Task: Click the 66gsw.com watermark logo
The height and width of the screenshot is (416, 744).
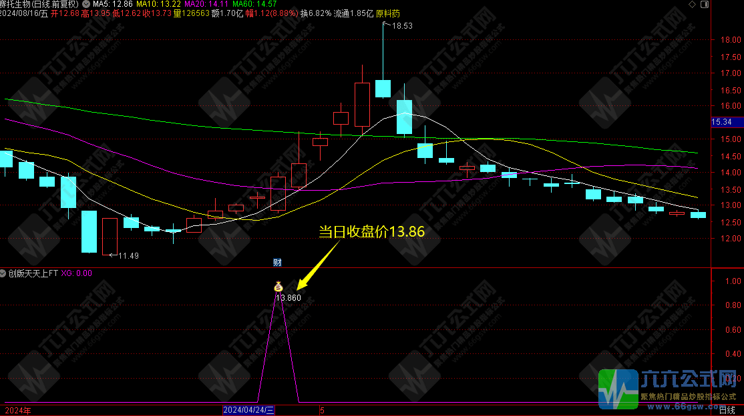Action: click(668, 388)
